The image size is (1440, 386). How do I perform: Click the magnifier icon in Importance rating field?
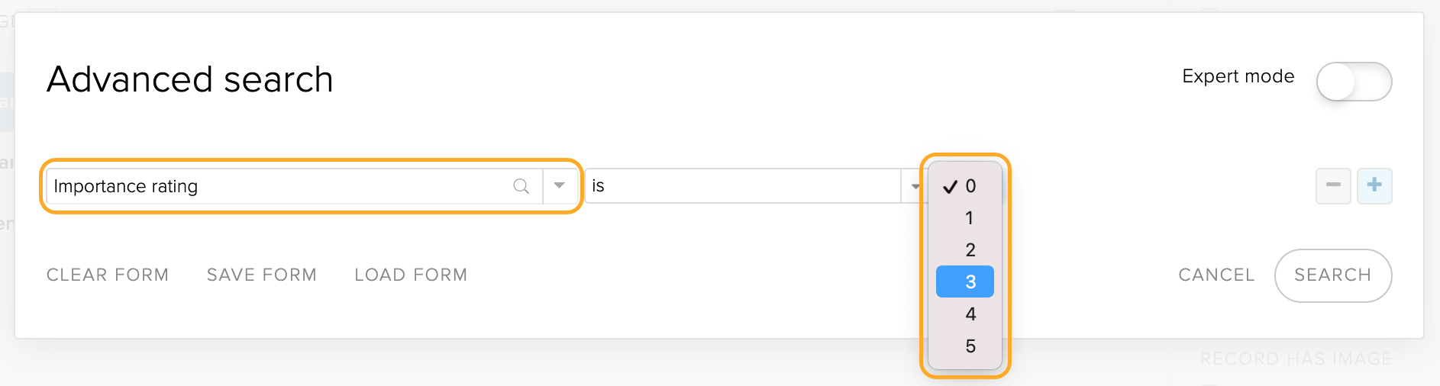click(521, 186)
